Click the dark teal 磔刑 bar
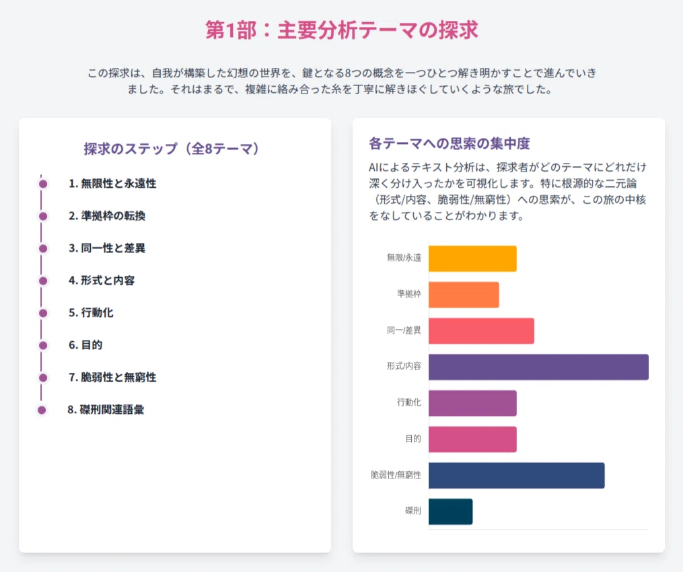The width and height of the screenshot is (683, 572). pos(450,511)
